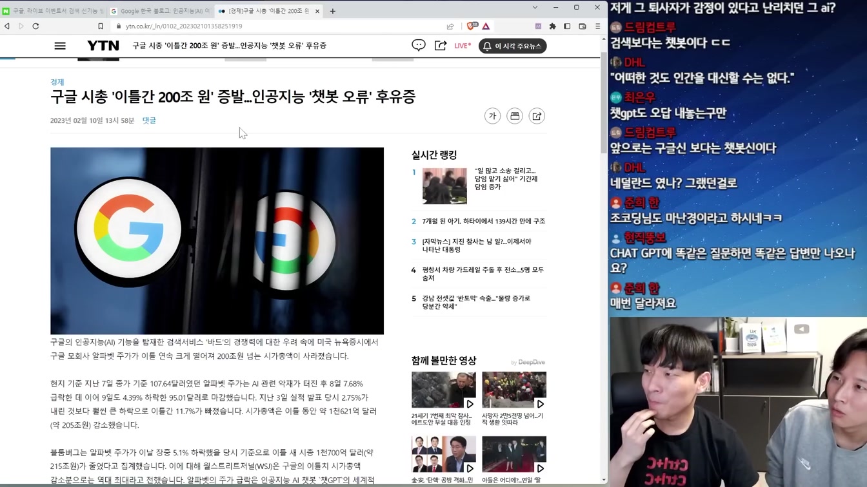The height and width of the screenshot is (487, 867).
Task: Click the 경제 category link
Action: click(x=57, y=82)
